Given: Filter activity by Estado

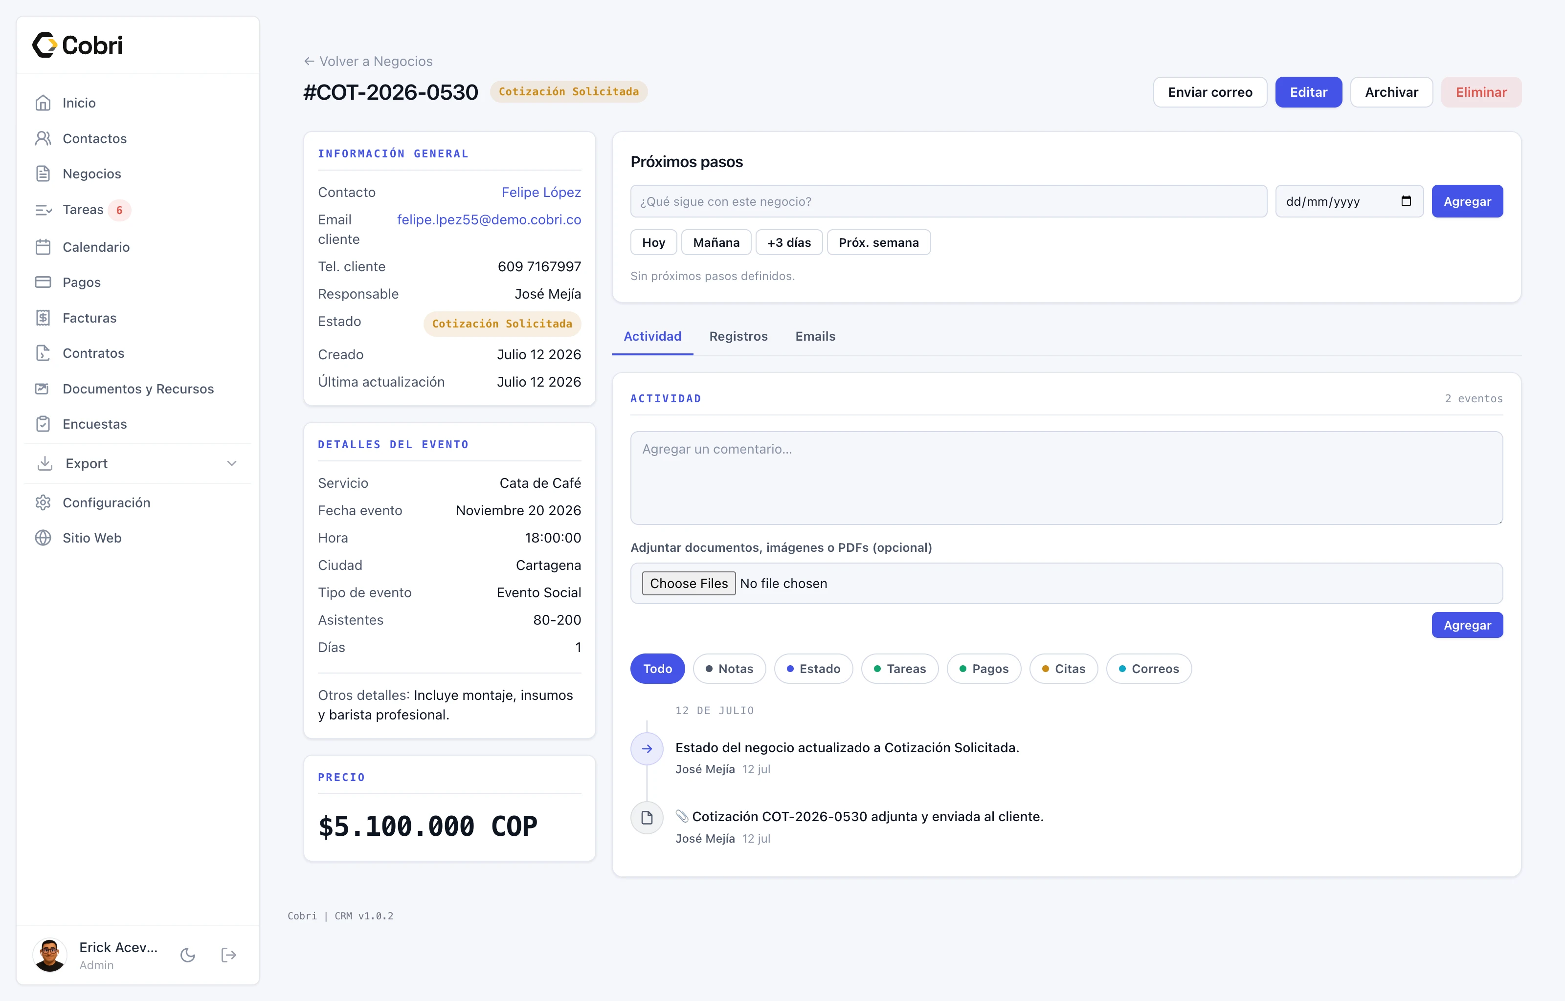Looking at the screenshot, I should tap(813, 669).
